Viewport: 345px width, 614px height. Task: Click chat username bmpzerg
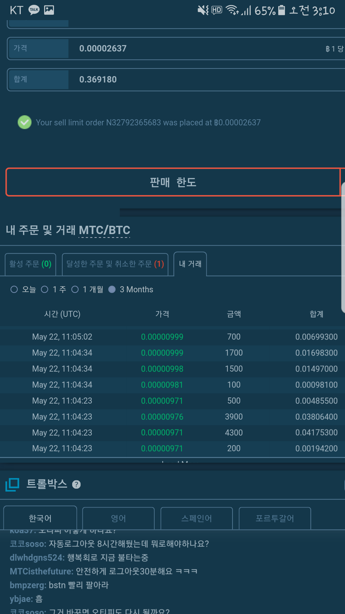pos(28,585)
